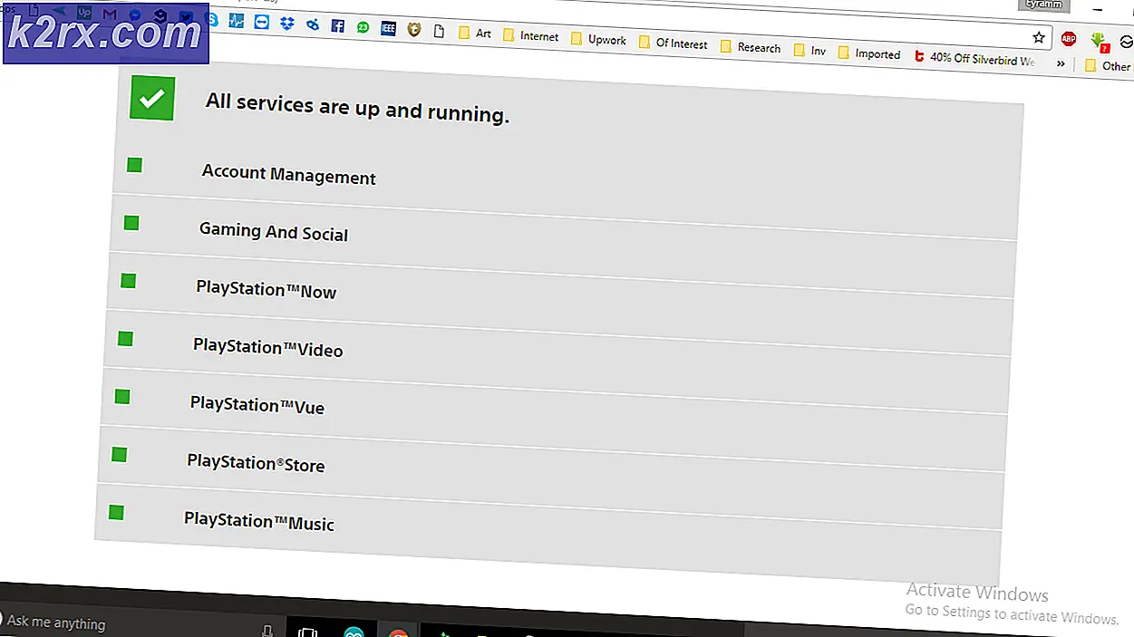Click the green status square for Account Management
The image size is (1134, 637).
point(134,165)
